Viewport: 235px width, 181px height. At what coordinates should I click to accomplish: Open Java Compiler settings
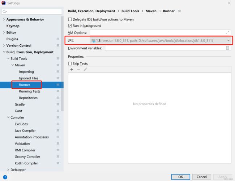[25, 131]
